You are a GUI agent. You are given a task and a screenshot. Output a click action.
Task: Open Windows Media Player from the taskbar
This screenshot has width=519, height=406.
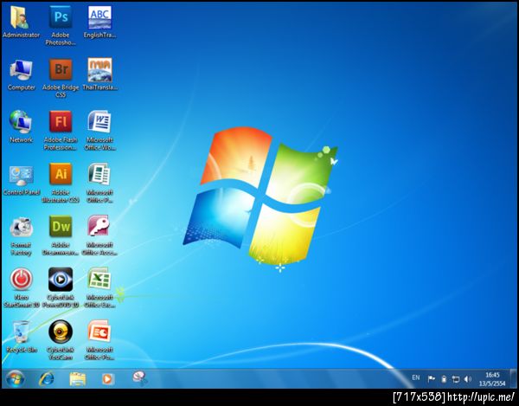click(x=108, y=379)
